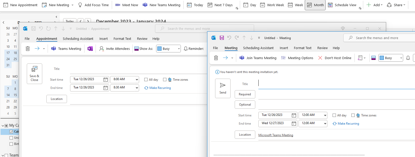
Task: Open the Add calendar dropdown
Action: [374, 5]
